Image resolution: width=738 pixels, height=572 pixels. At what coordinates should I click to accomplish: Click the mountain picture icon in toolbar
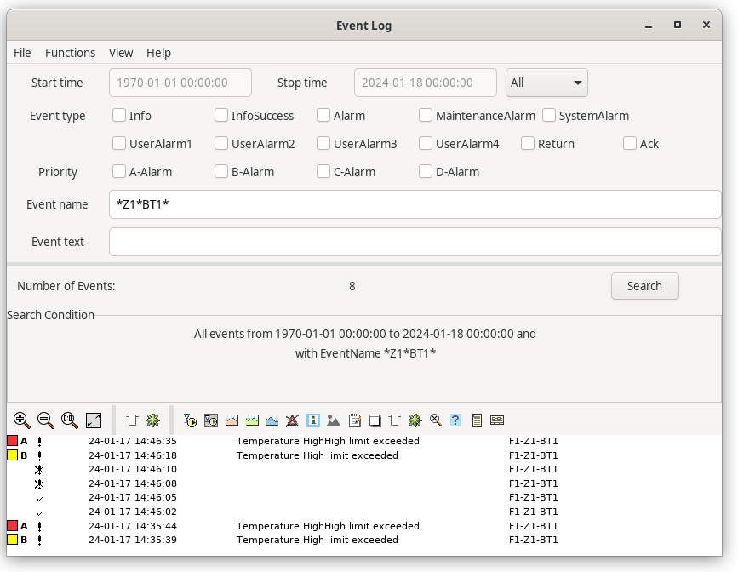pyautogui.click(x=334, y=420)
